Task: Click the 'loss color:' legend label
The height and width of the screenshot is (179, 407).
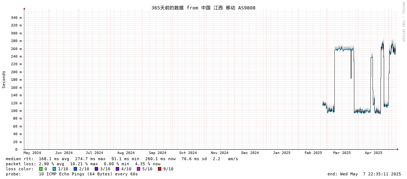Action: coord(20,169)
